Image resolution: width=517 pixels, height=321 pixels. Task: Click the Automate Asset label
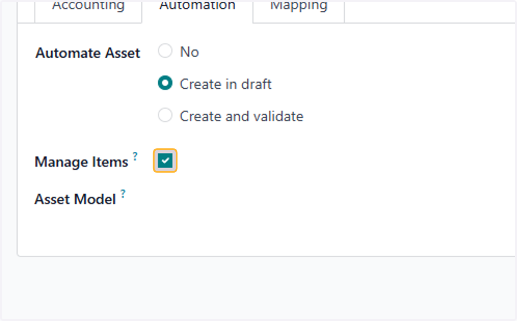pyautogui.click(x=88, y=53)
